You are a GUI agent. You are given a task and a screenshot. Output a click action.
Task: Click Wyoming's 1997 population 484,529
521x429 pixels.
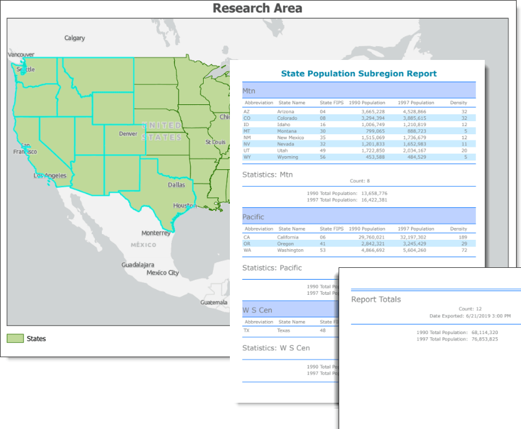click(x=417, y=157)
